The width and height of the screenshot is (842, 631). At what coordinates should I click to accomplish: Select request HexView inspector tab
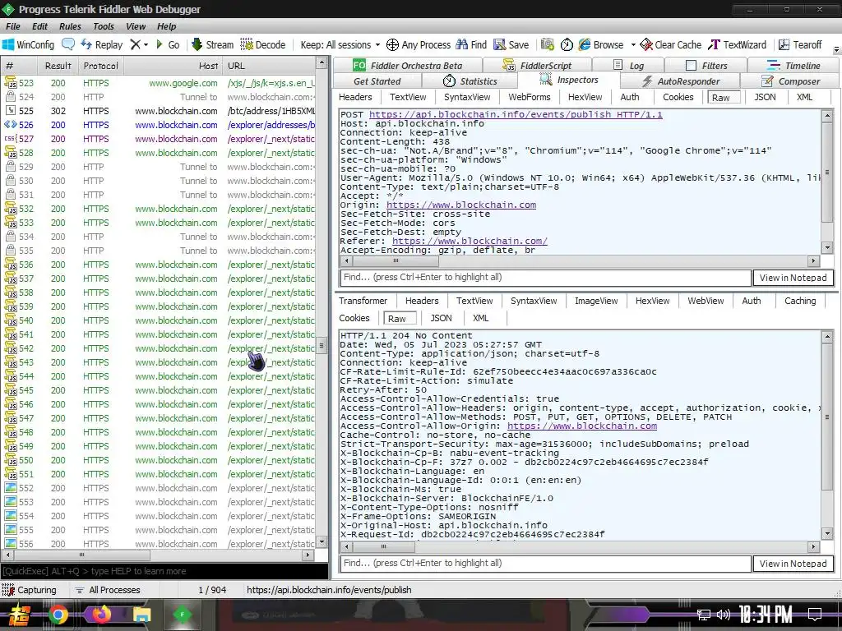[x=585, y=97]
